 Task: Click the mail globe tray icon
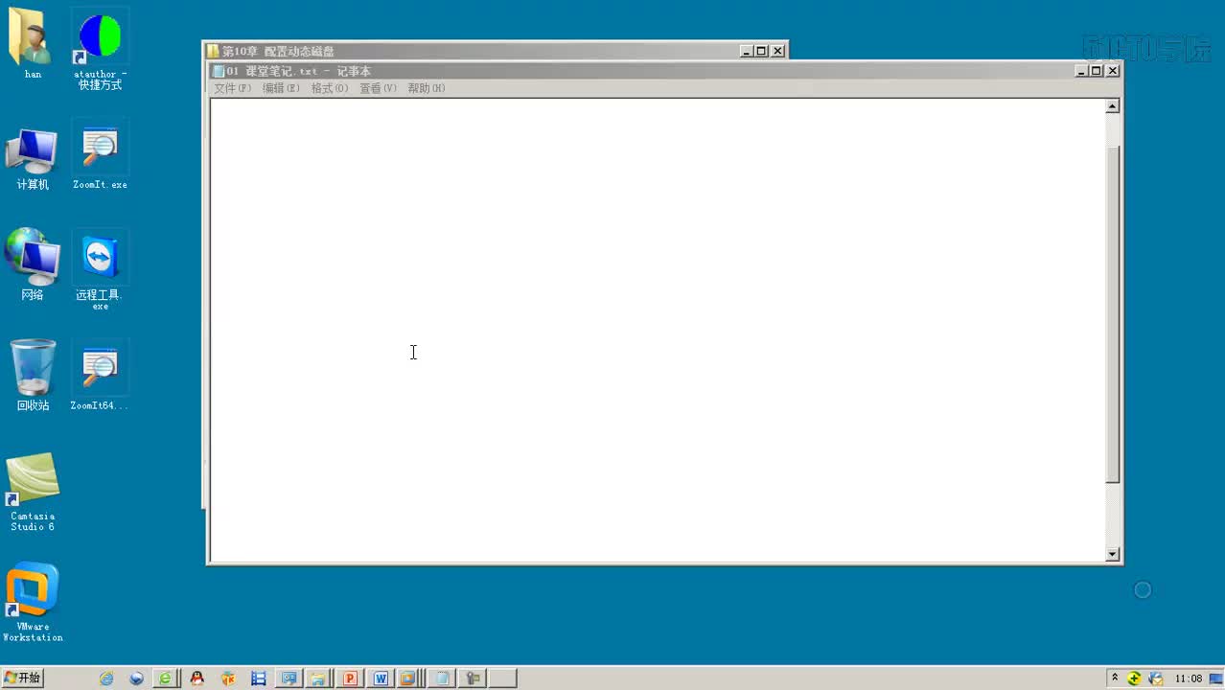coord(1156,678)
